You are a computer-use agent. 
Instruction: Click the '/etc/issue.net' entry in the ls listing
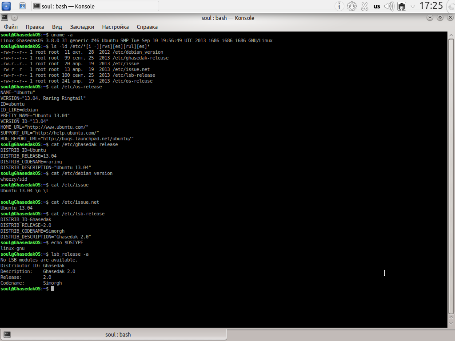131,70
